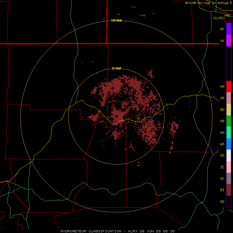Click the "UK" legend label

point(222,41)
